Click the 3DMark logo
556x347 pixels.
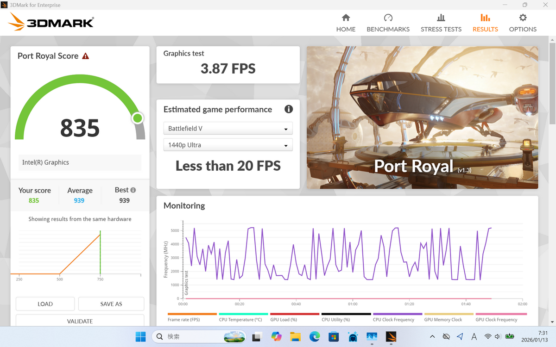point(51,22)
